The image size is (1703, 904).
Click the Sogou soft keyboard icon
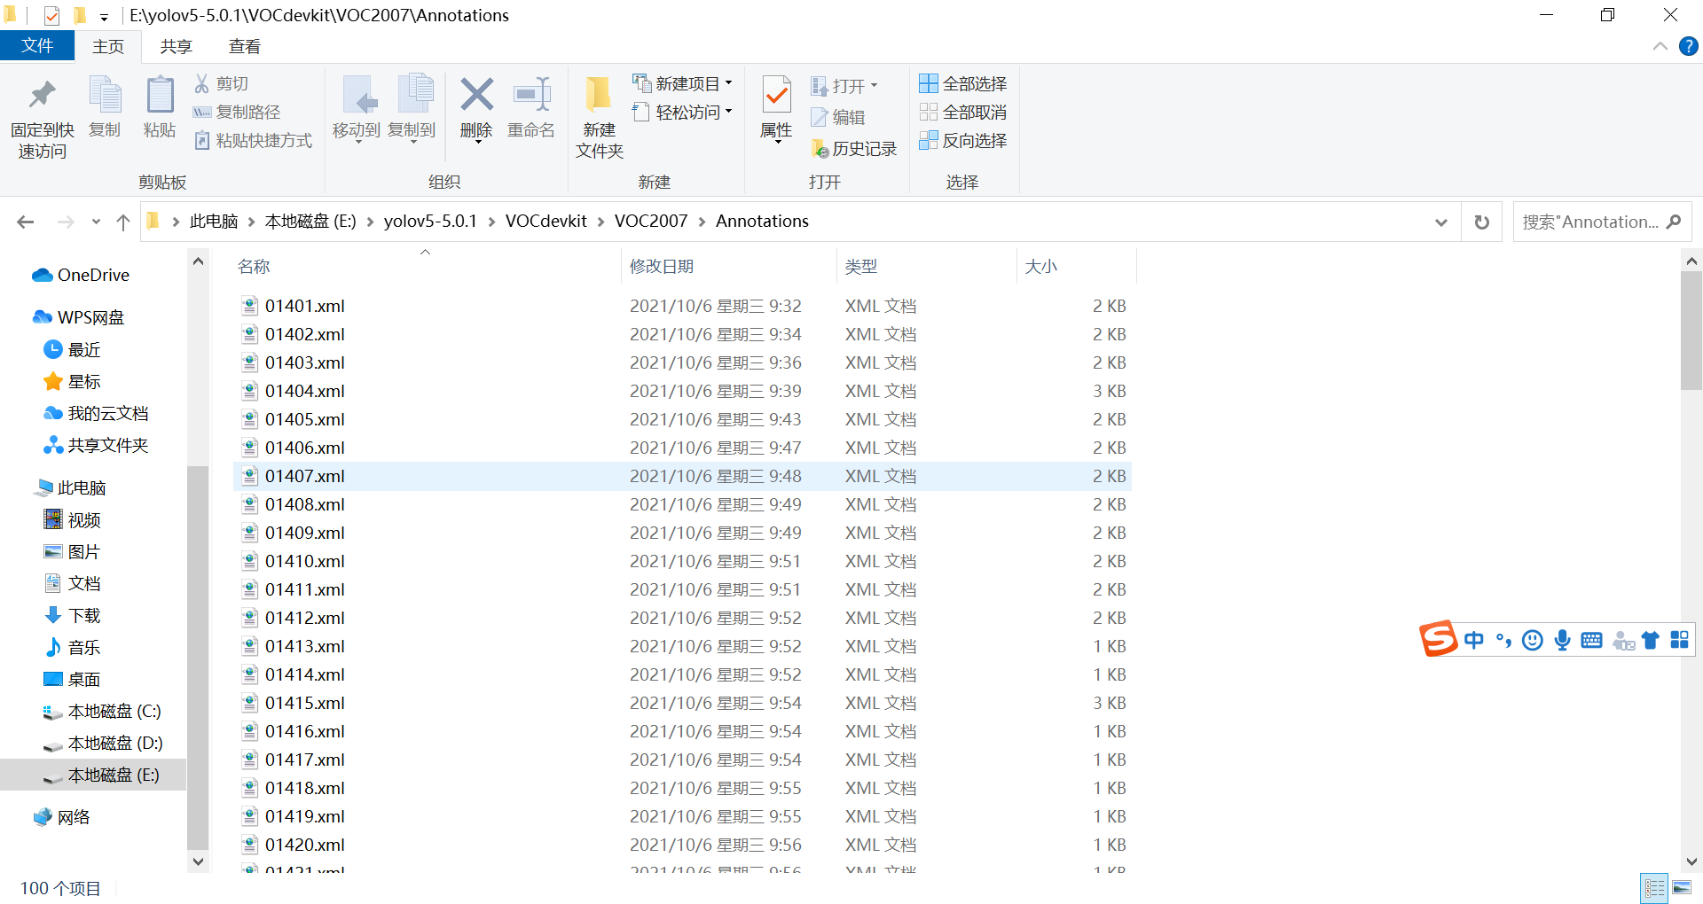coord(1591,640)
